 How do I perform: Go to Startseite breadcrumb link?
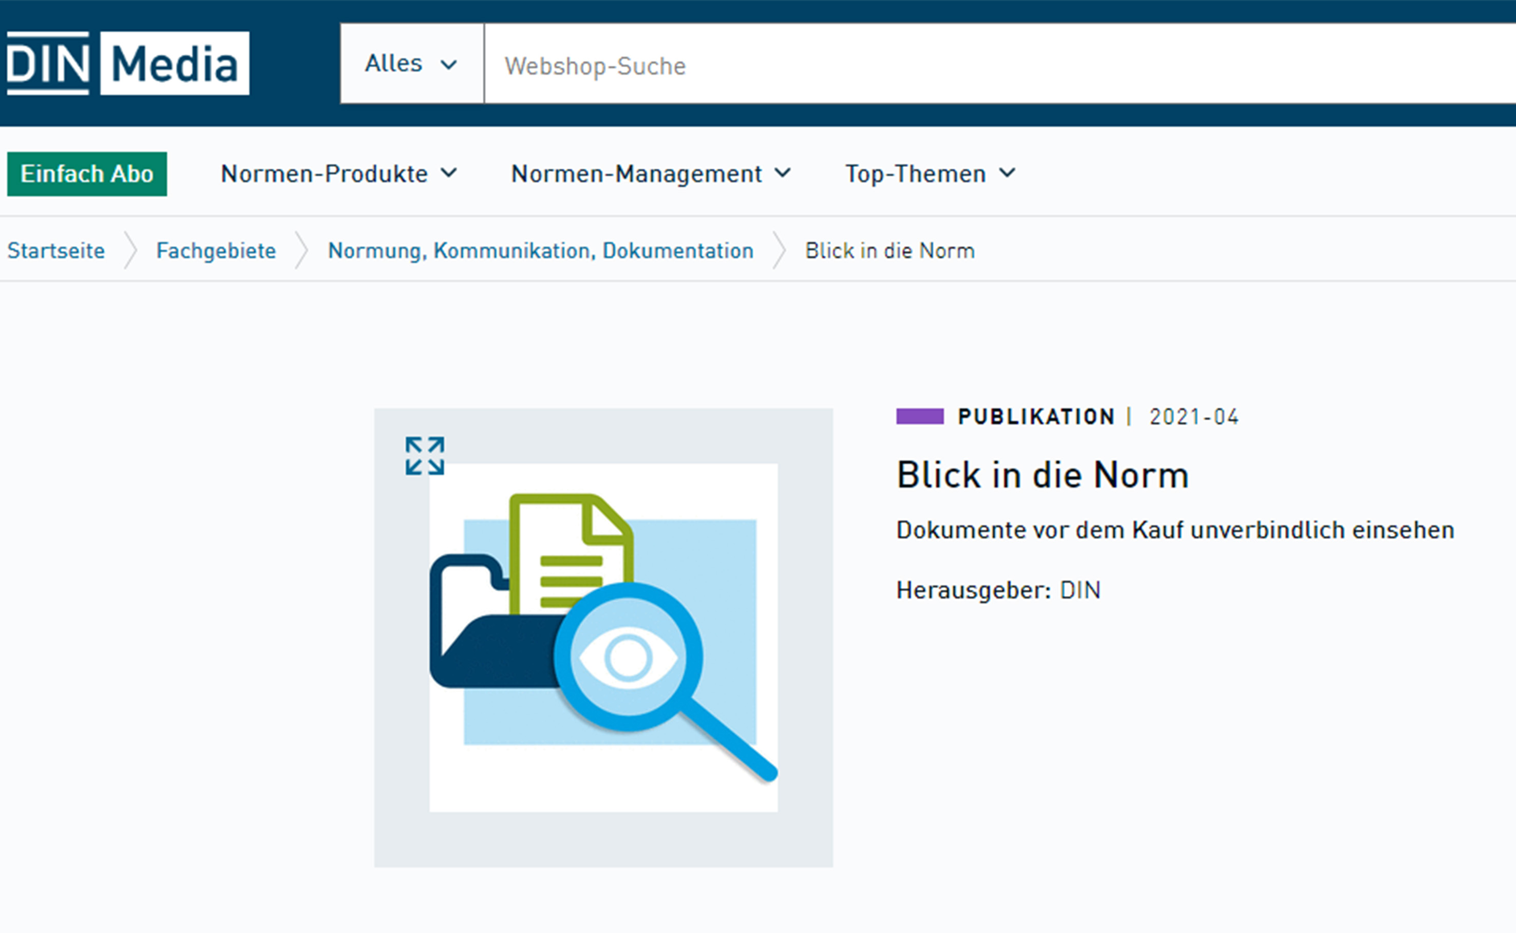click(x=56, y=251)
